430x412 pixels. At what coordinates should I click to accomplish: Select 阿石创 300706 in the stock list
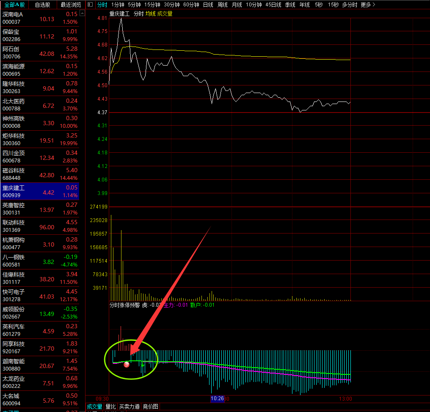tap(40, 53)
